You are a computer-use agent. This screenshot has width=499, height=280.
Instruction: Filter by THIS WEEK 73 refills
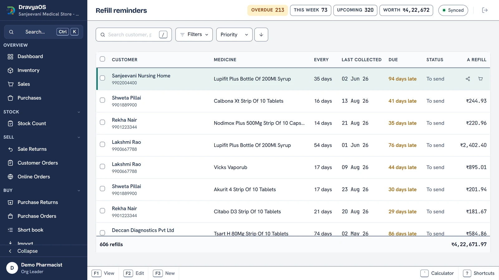[x=311, y=10]
